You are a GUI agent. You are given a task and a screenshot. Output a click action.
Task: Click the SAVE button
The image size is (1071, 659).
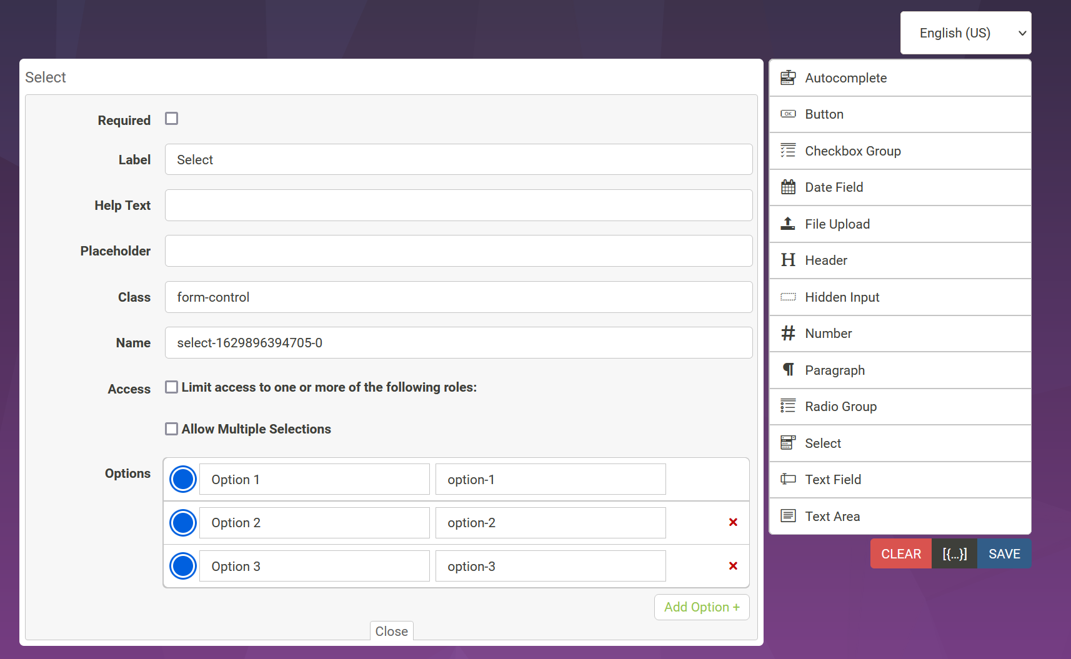pos(1004,553)
